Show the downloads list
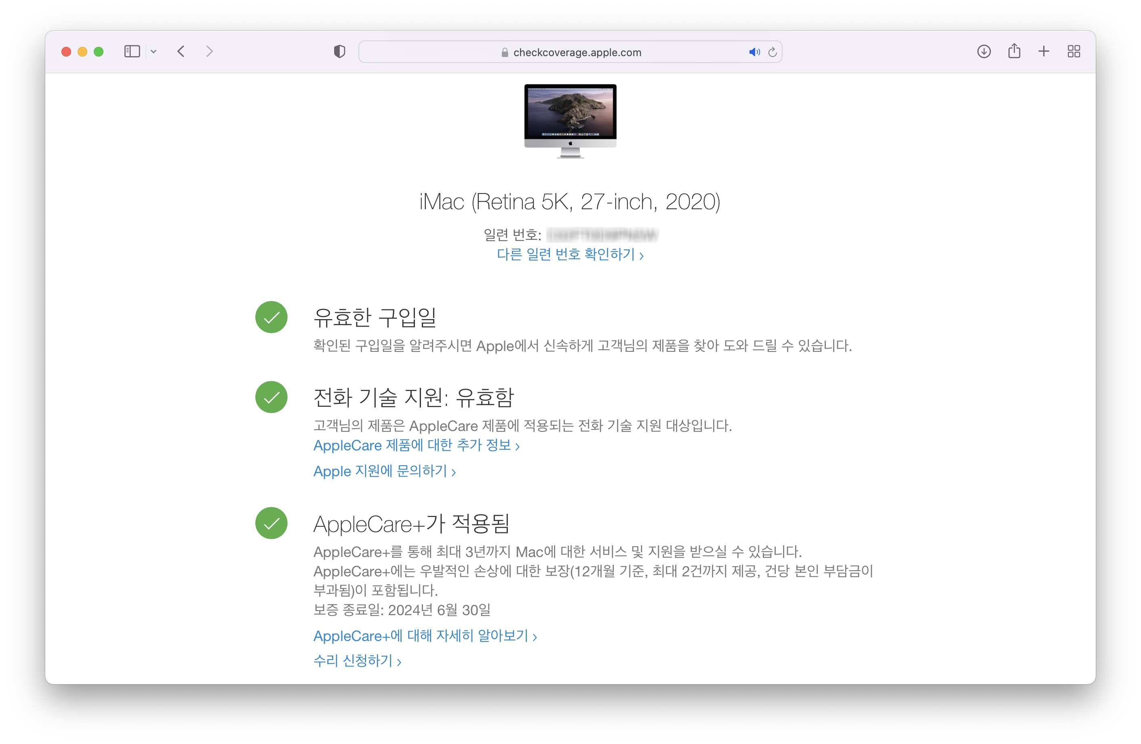The image size is (1141, 744). tap(984, 51)
